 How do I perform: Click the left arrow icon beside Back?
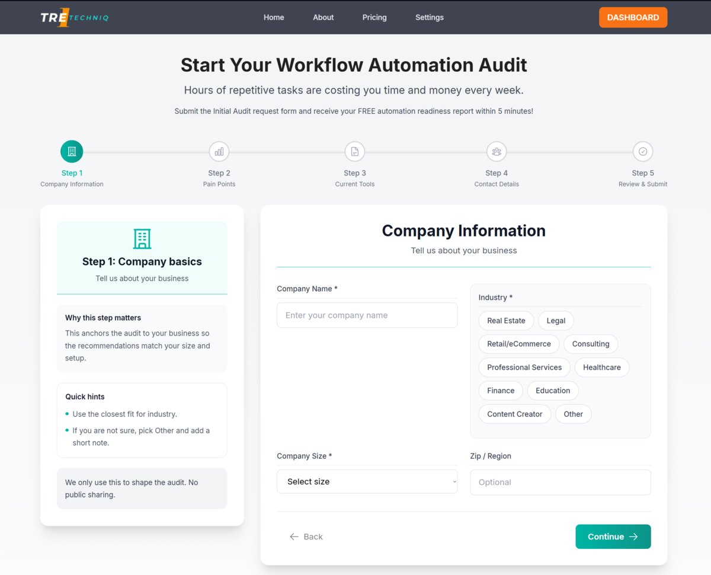click(294, 536)
